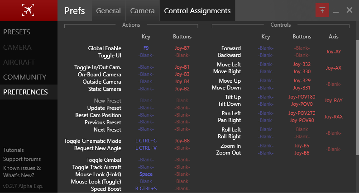Open the Support forums link
This screenshot has height=193, width=359.
pos(22,159)
